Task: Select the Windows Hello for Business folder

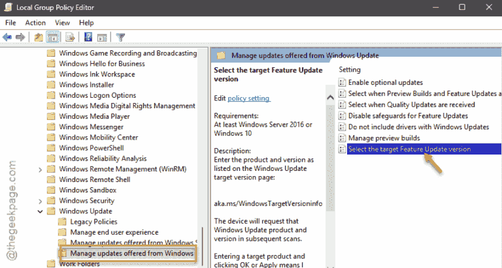Action: (102, 63)
